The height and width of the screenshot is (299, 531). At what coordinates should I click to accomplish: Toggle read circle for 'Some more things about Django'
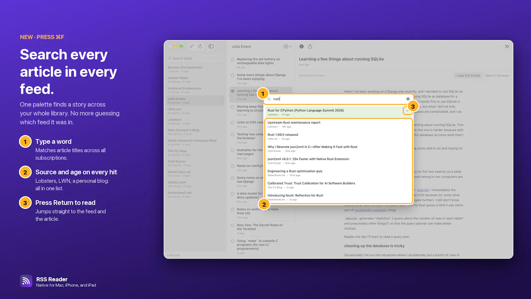pos(233,75)
